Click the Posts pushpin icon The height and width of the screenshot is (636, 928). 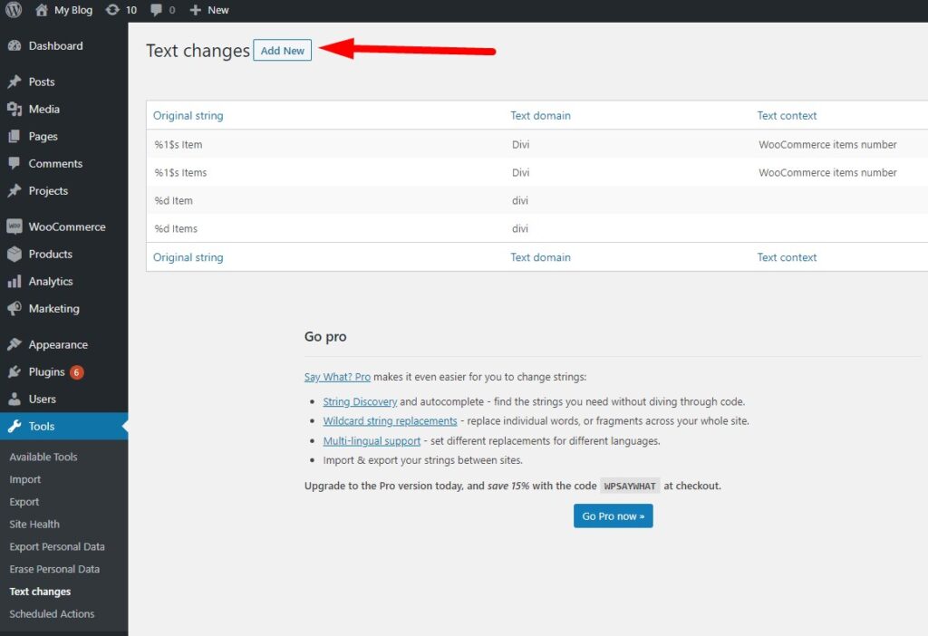point(14,82)
